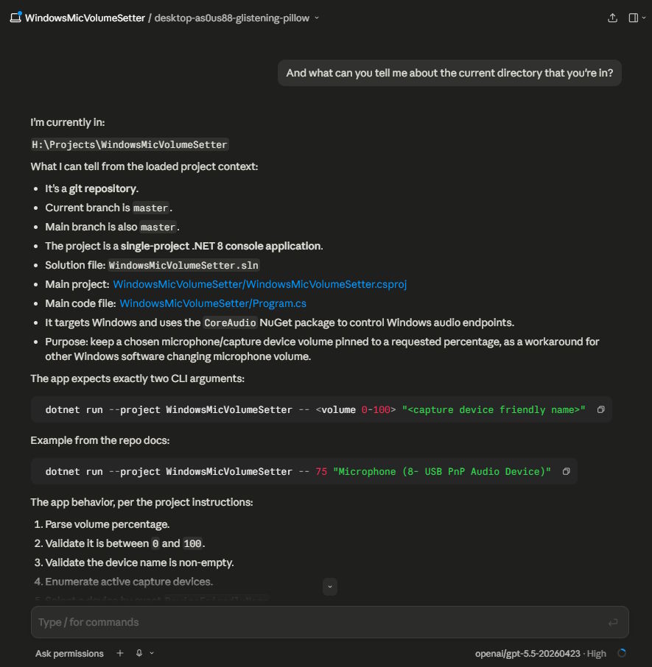Toggle the Ask permissions mode
This screenshot has width=652, height=667.
point(69,654)
